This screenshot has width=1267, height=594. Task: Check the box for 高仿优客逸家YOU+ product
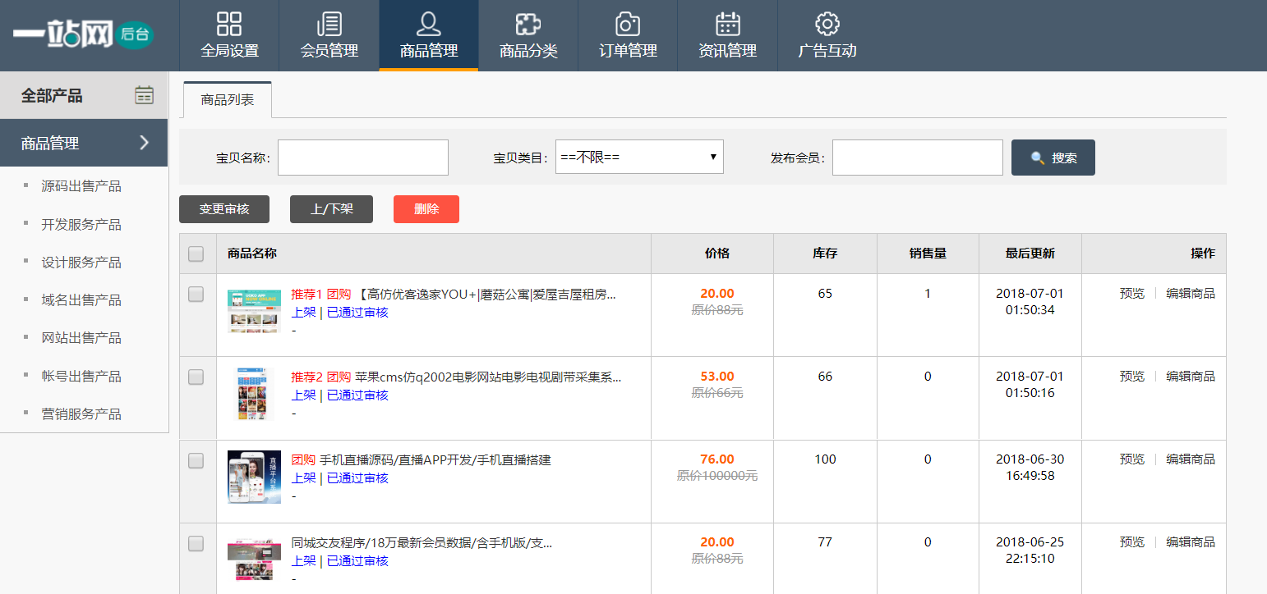[196, 294]
